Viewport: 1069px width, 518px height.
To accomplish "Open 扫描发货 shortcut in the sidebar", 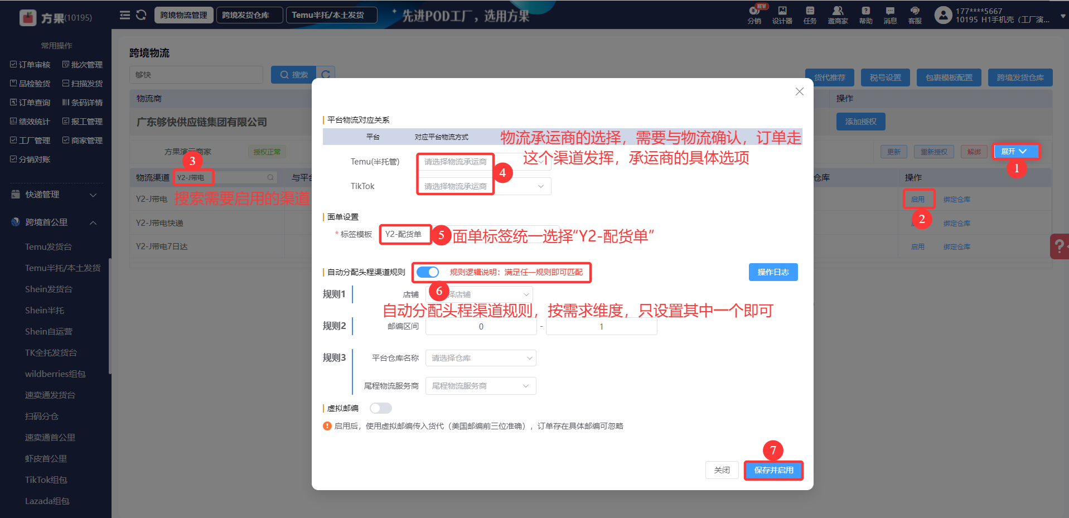I will tap(83, 84).
